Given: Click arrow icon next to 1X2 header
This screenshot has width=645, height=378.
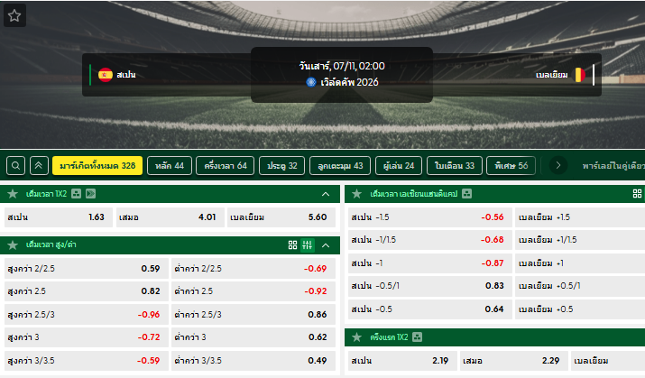Looking at the screenshot, I should point(90,194).
